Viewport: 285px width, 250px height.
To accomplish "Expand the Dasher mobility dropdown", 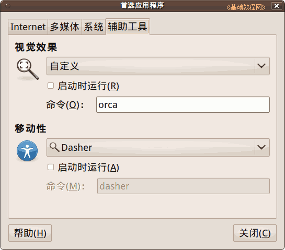I will coord(158,147).
